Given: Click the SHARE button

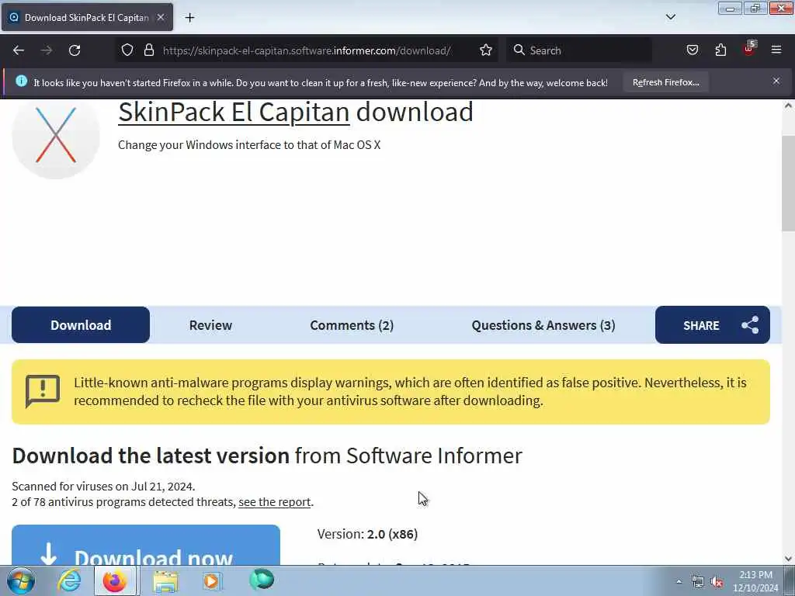Looking at the screenshot, I should coord(713,325).
